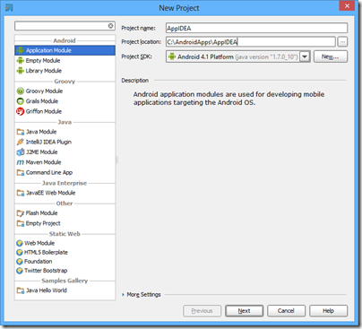The height and width of the screenshot is (329, 362).
Task: Select the Flash Module label
Action: coord(42,213)
